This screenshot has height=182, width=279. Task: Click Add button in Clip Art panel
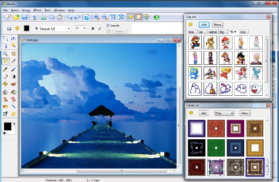pos(204,24)
